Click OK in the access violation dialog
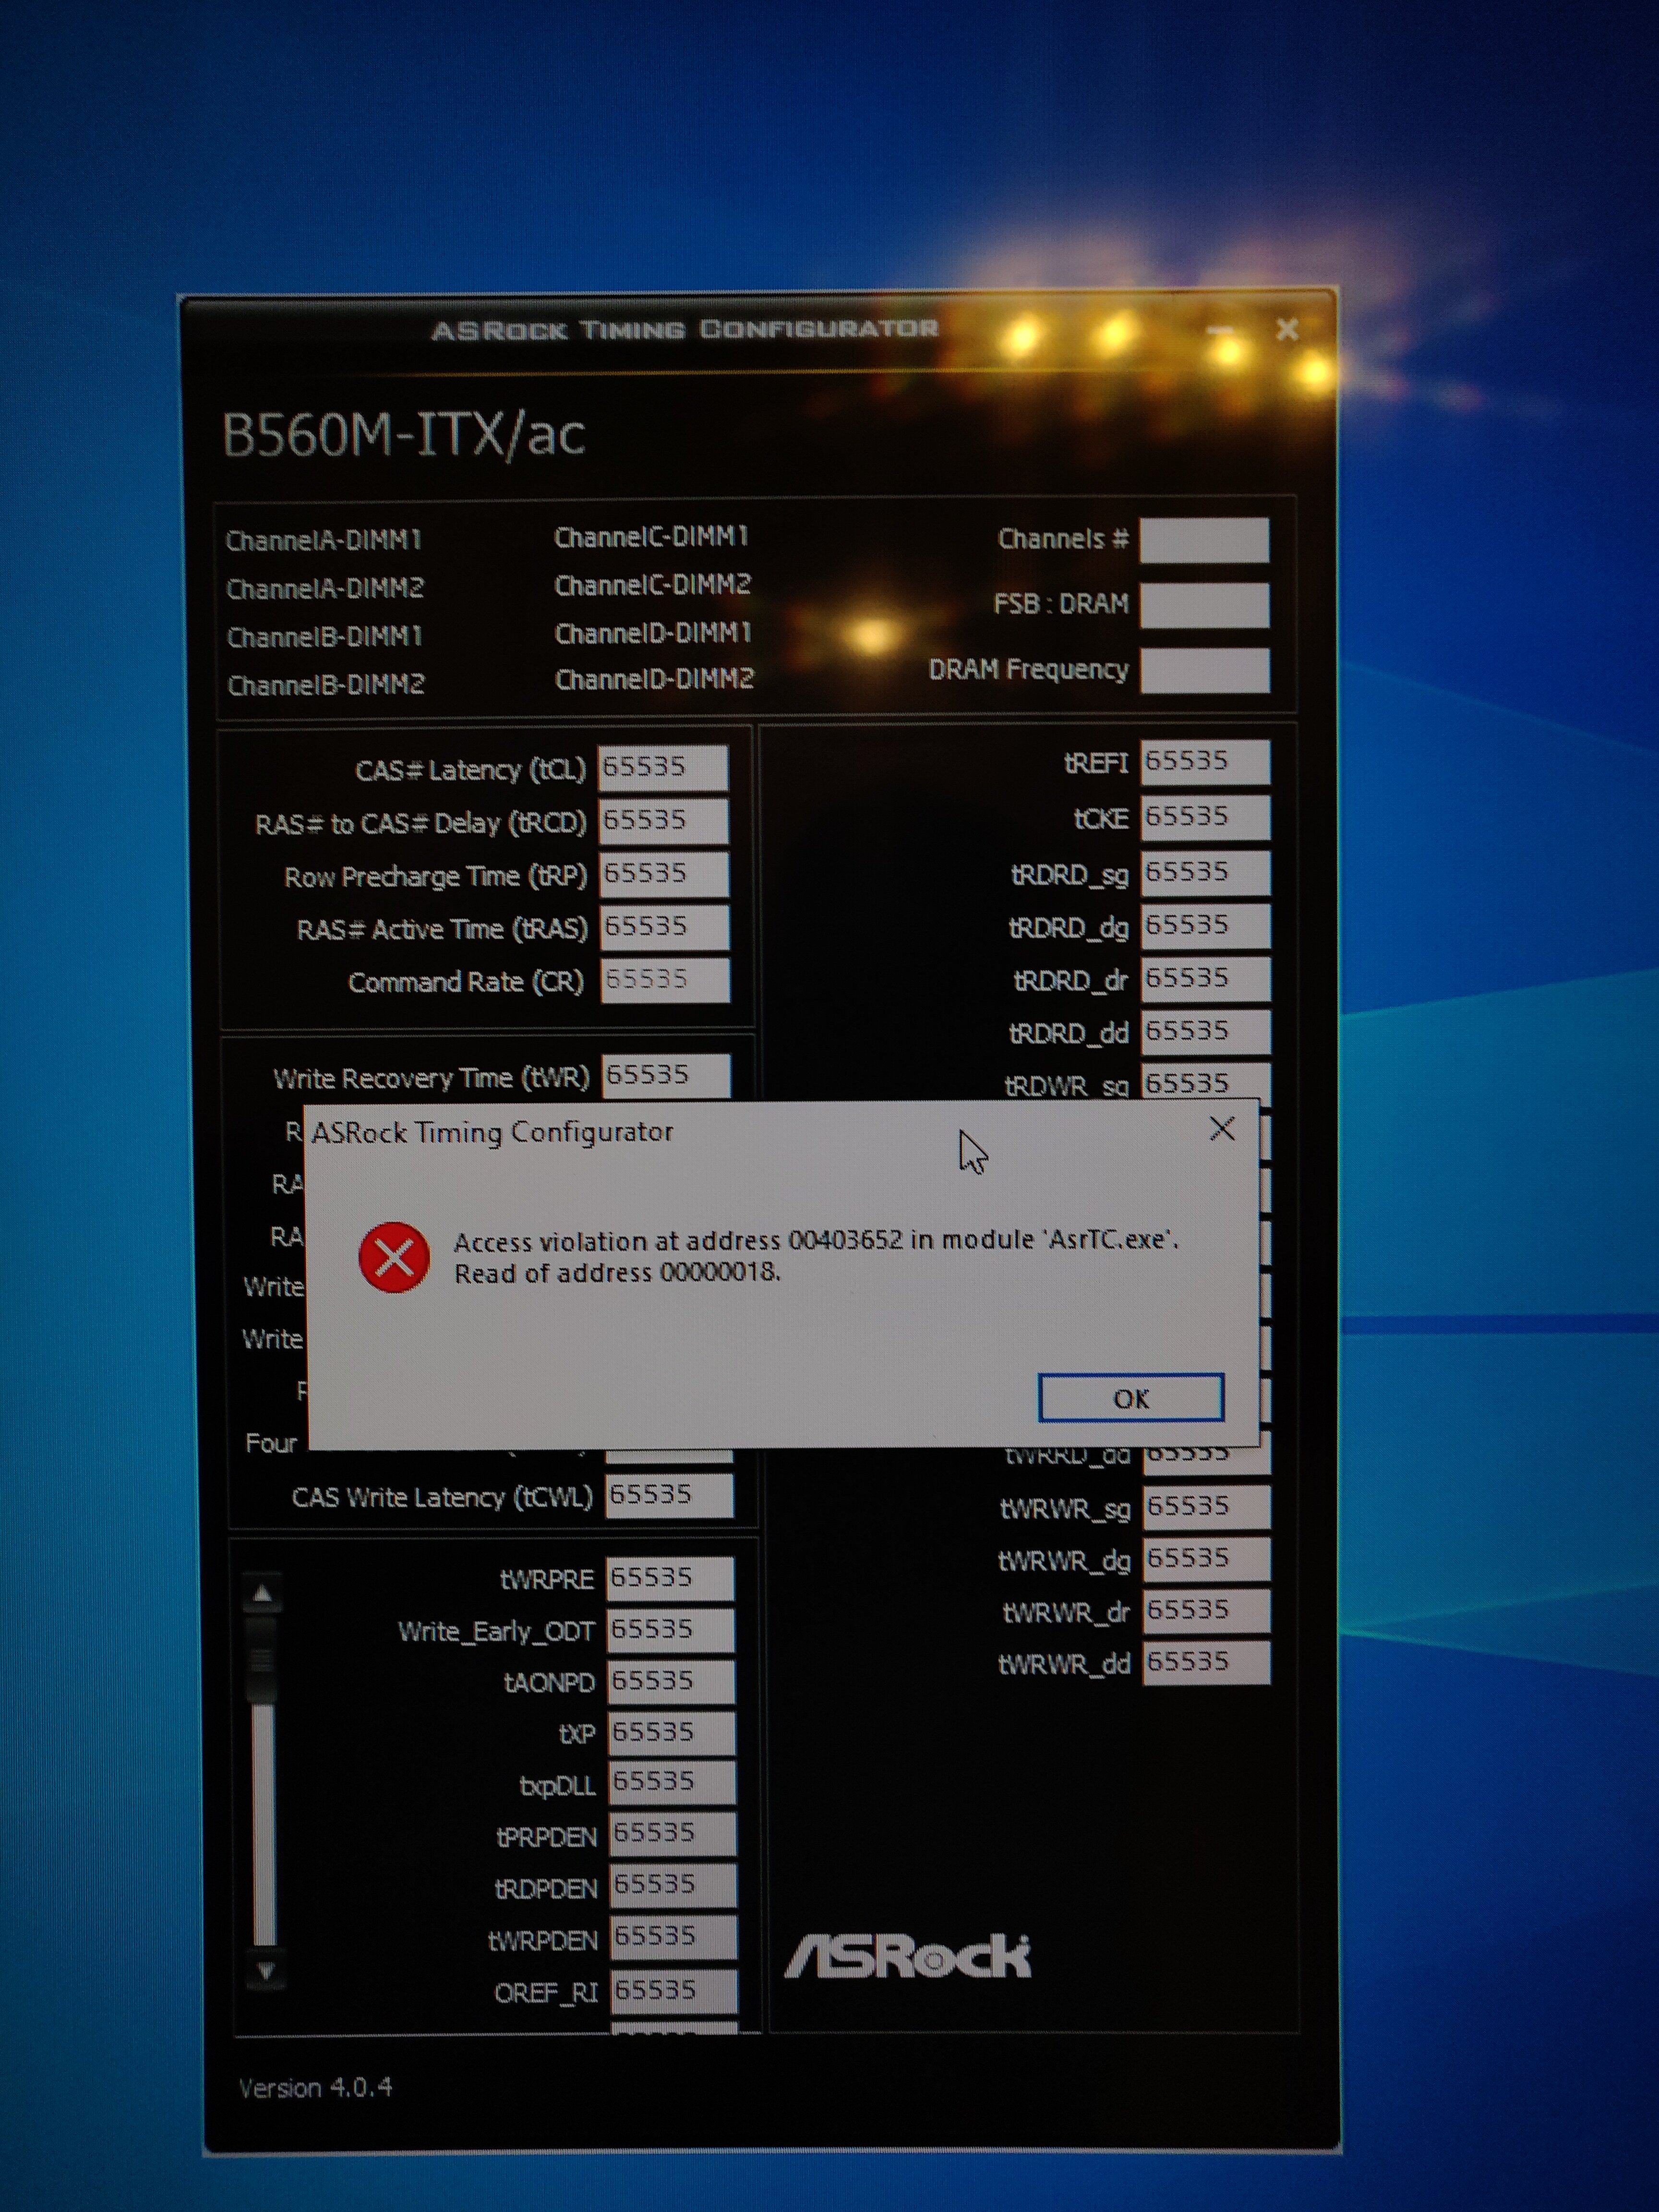Screen dimensions: 1659x2212 [x=1130, y=1397]
